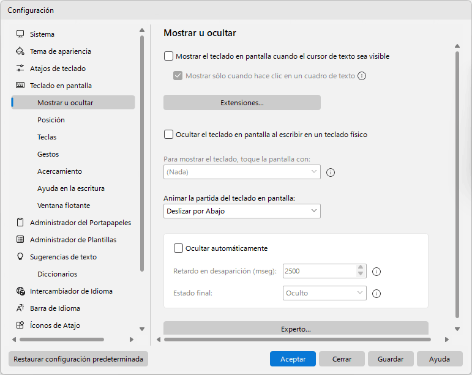The height and width of the screenshot is (375, 472).
Task: Click sidebar horizontal scrollbar left arrow
Action: [x=14, y=340]
